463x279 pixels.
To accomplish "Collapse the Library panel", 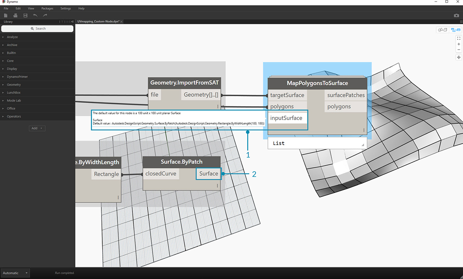I will [x=72, y=22].
